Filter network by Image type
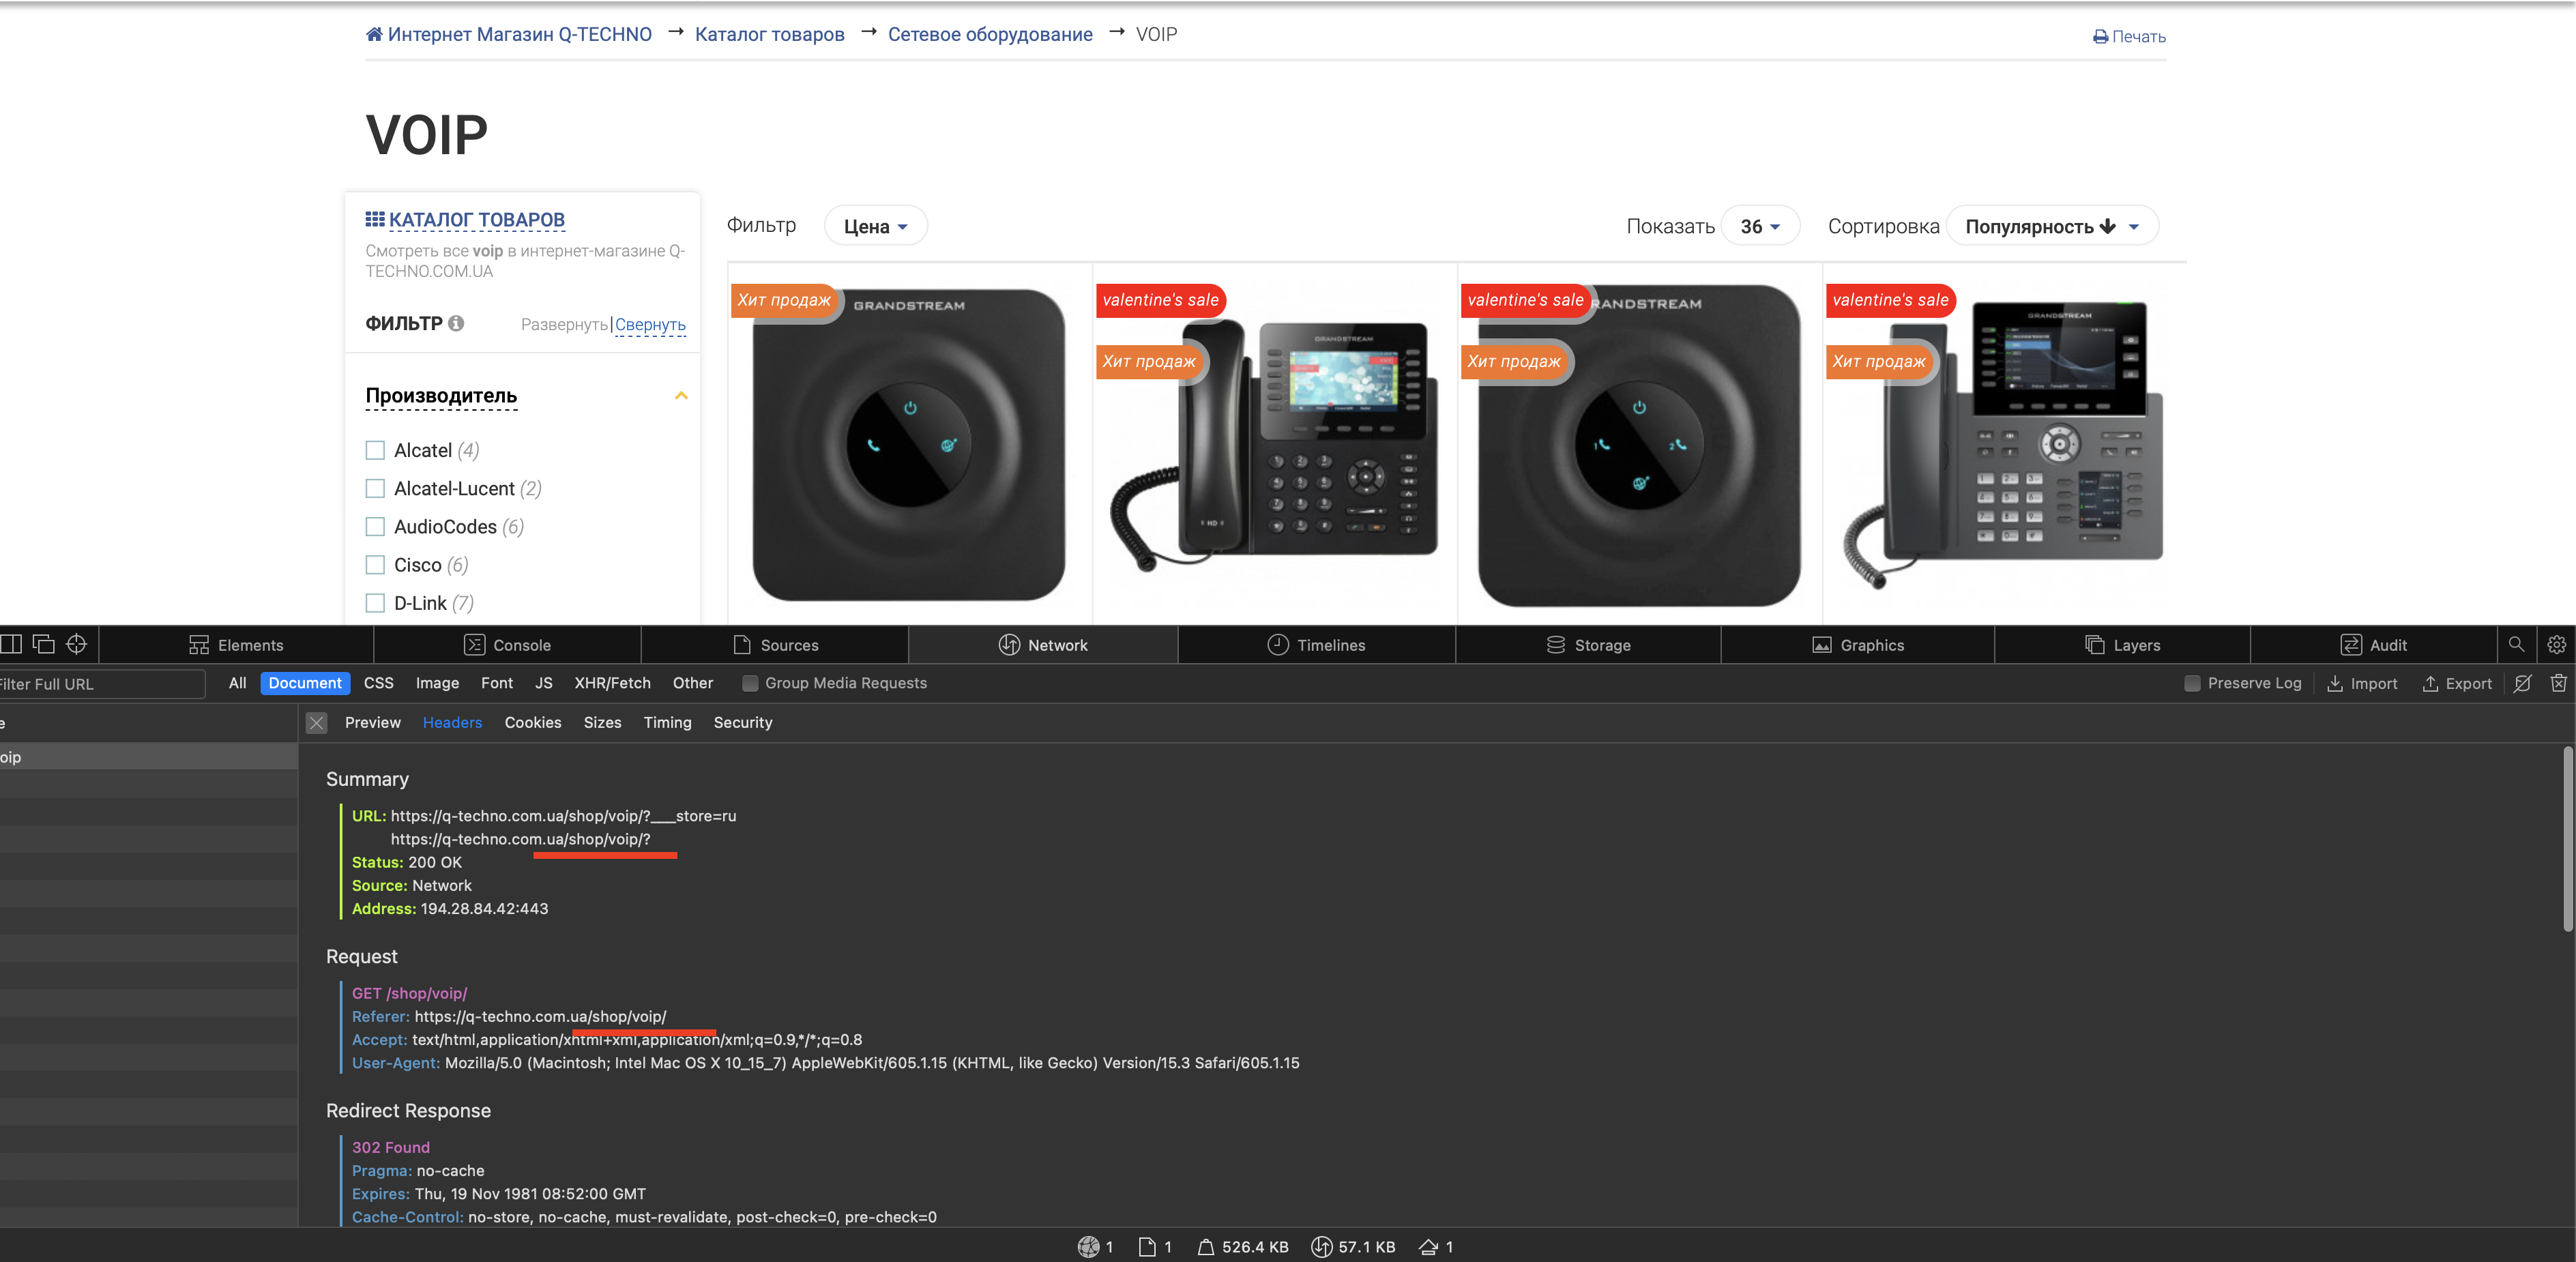This screenshot has height=1262, width=2576. point(437,683)
